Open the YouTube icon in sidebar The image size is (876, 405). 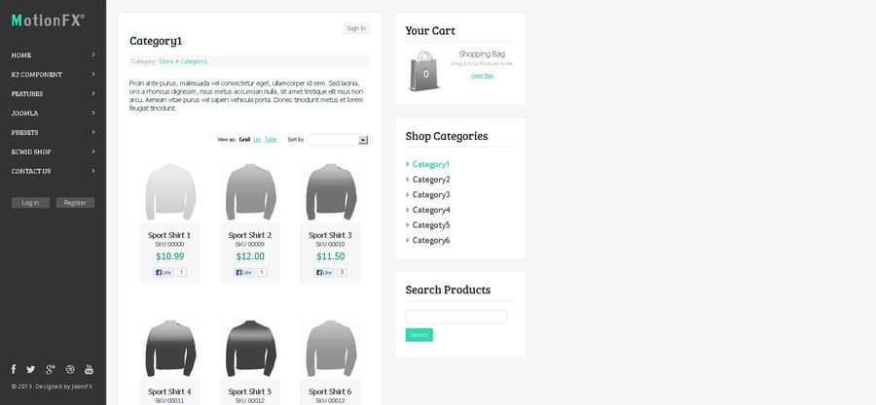coord(89,369)
